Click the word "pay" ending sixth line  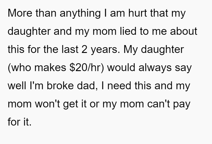pyautogui.click(x=182, y=104)
